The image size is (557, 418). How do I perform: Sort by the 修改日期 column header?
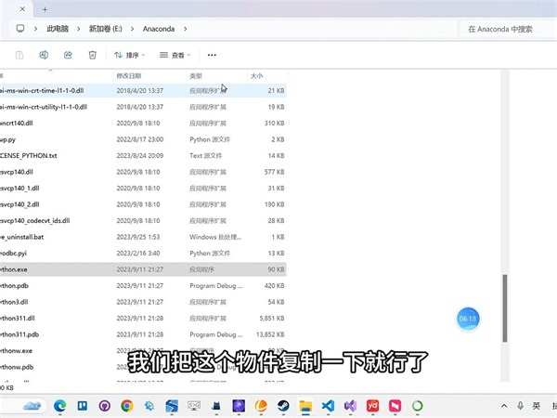(x=129, y=76)
